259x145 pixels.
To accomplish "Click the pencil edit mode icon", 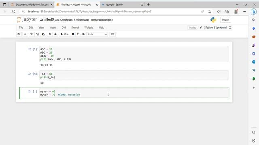I will [201, 27].
